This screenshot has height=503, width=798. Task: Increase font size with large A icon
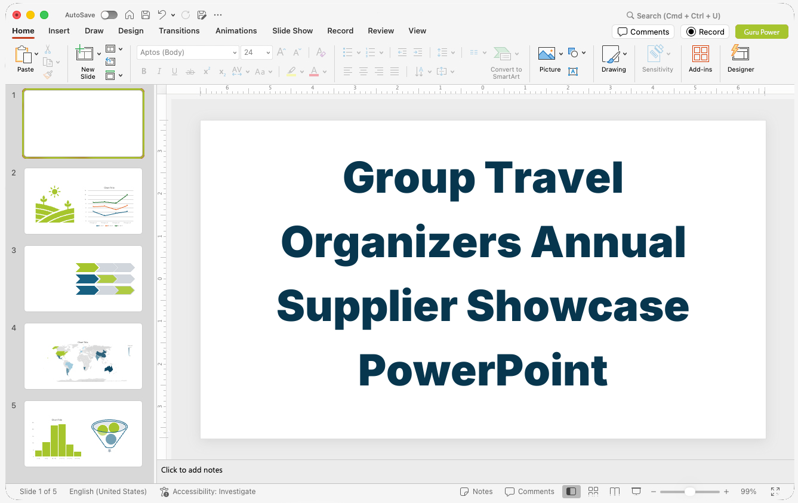(x=282, y=53)
